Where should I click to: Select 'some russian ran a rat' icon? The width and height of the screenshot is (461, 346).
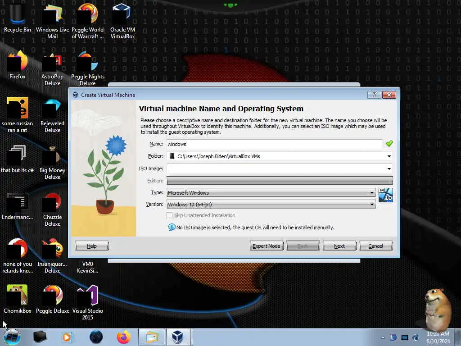[x=18, y=115]
